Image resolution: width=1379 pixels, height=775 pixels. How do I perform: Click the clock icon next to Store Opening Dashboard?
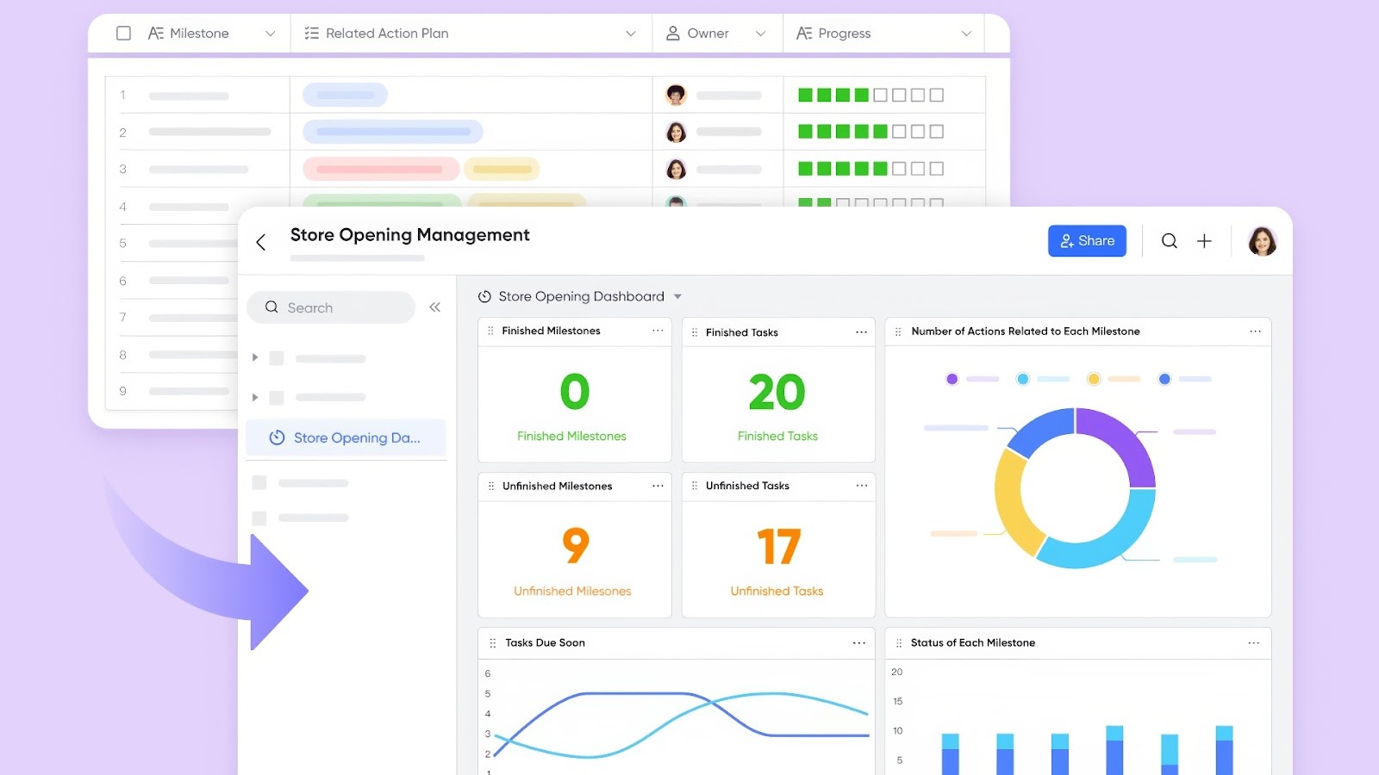484,296
